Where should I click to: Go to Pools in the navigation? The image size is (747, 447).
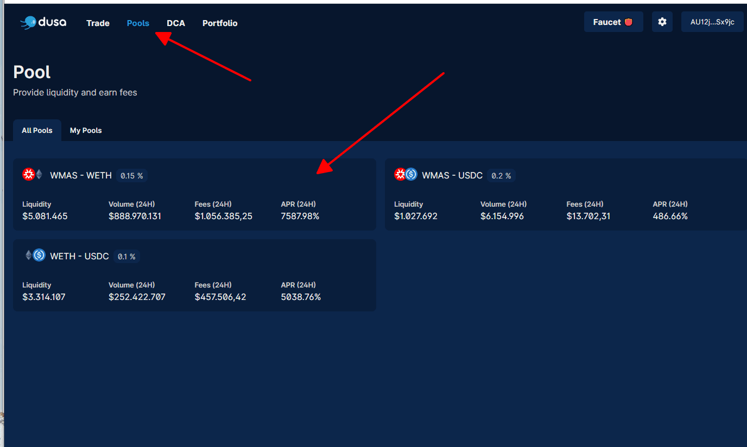click(x=138, y=23)
